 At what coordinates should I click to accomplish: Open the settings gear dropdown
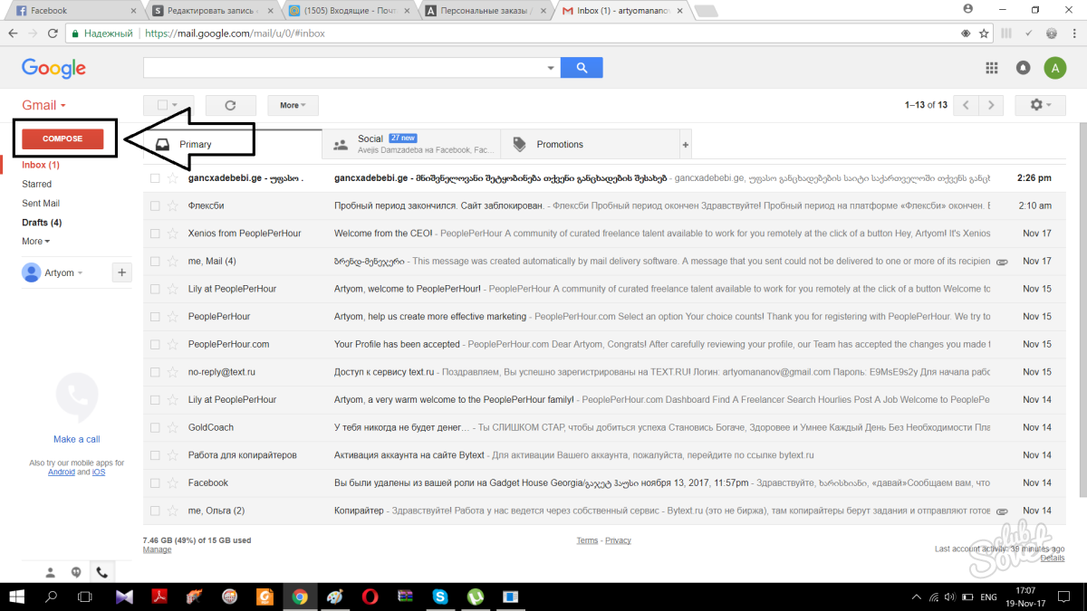point(1041,105)
